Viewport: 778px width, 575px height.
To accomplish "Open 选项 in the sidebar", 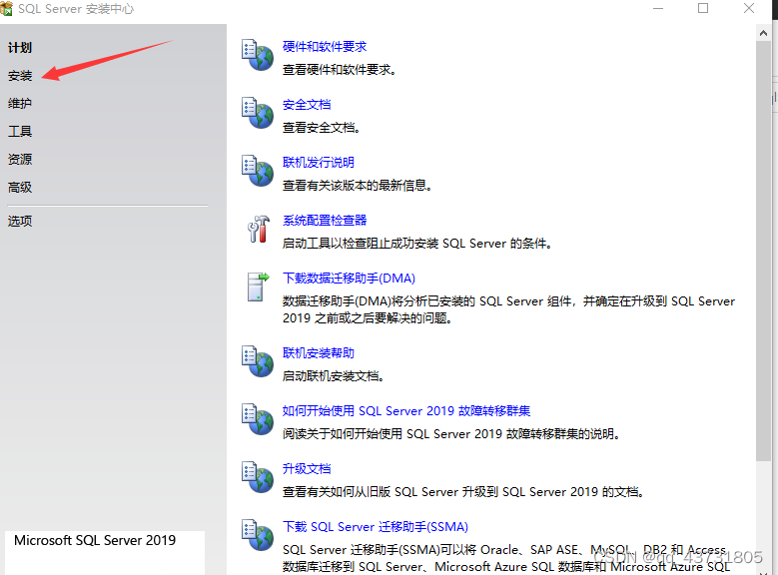I will 20,221.
